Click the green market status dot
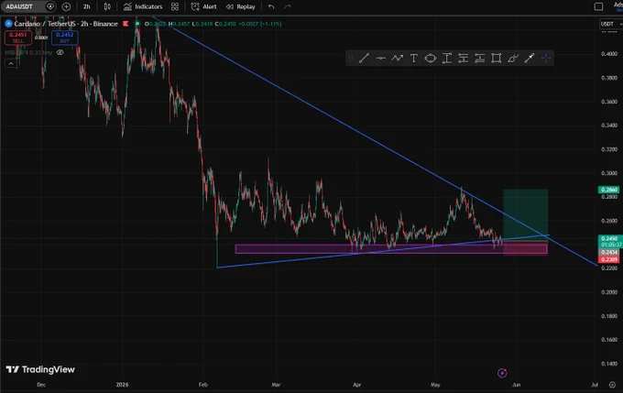623x393 pixels. [137, 24]
